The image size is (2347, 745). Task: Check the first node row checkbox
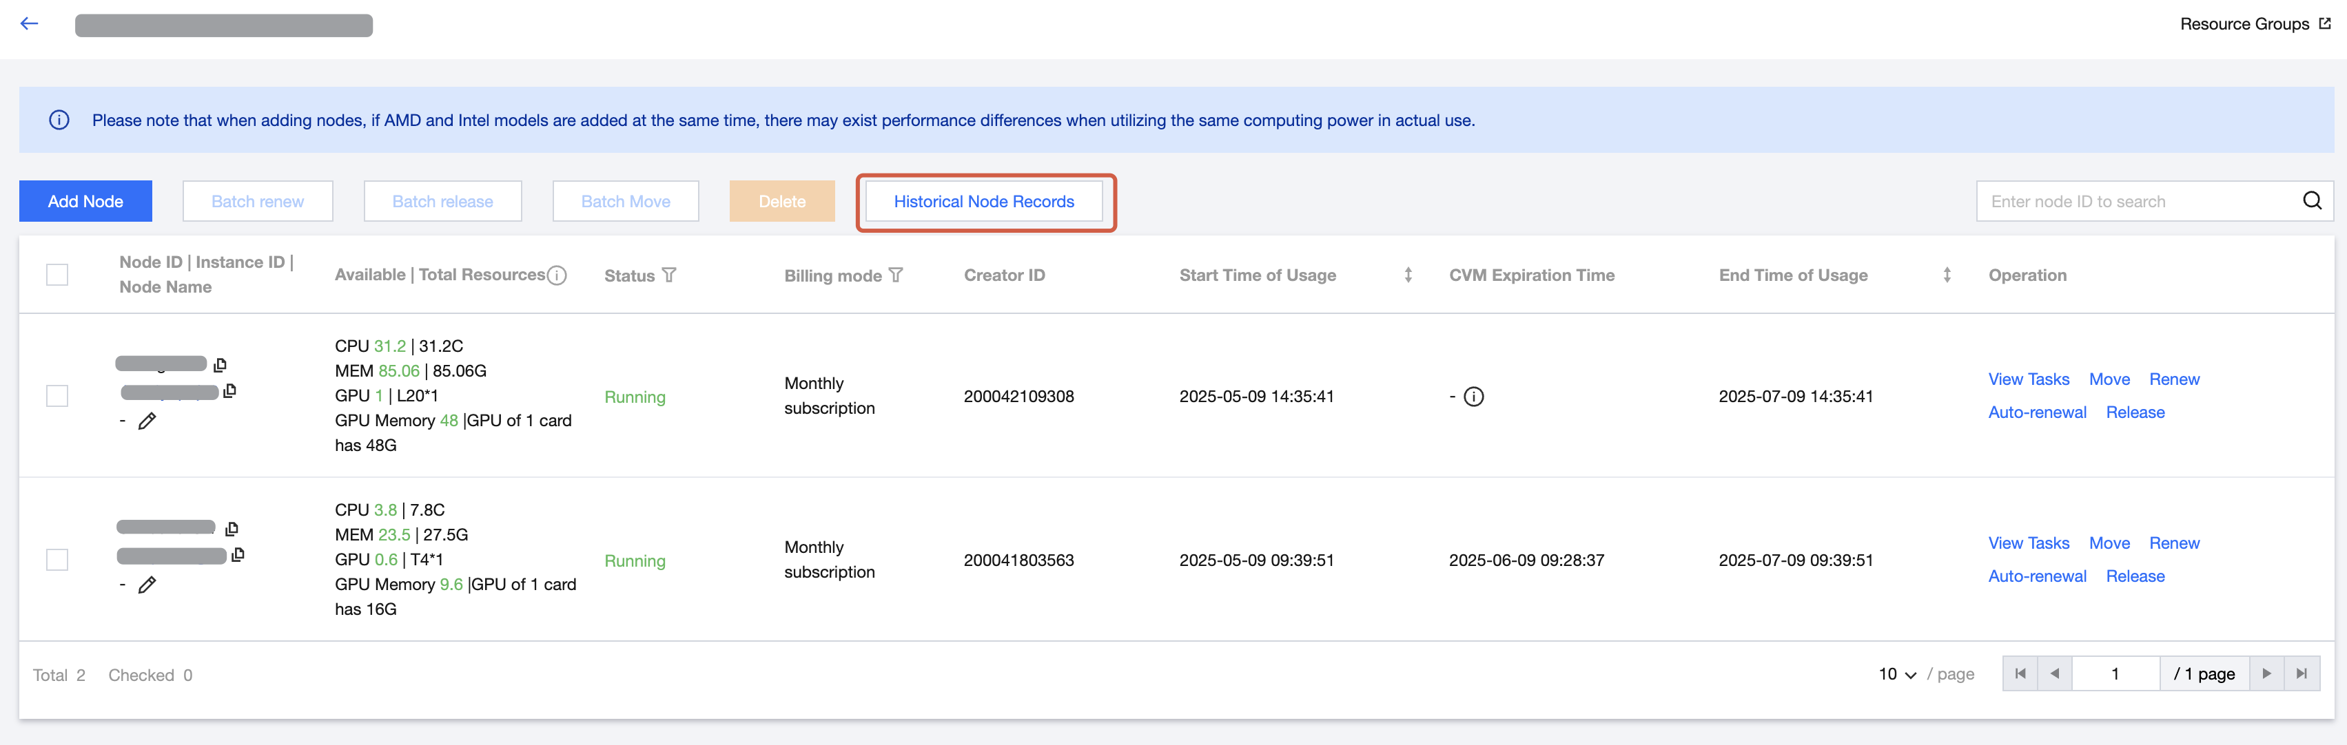(57, 396)
